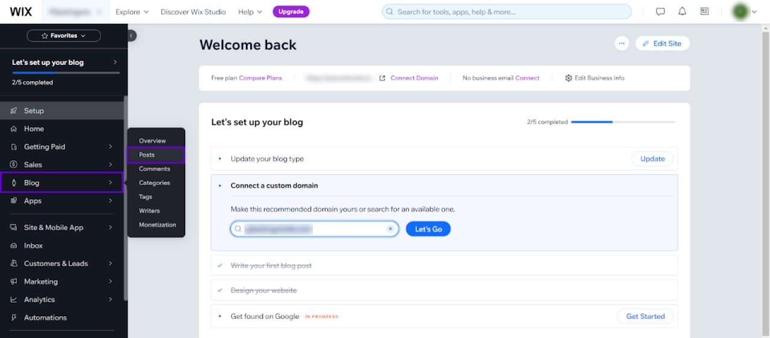Select Posts in the Blog submenu
This screenshot has width=770, height=338.
(x=156, y=155)
